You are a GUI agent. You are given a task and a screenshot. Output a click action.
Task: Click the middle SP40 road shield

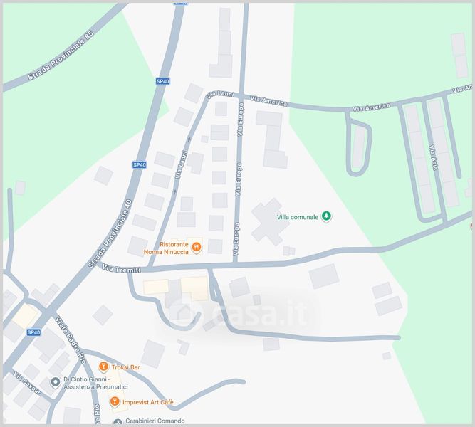click(x=140, y=164)
